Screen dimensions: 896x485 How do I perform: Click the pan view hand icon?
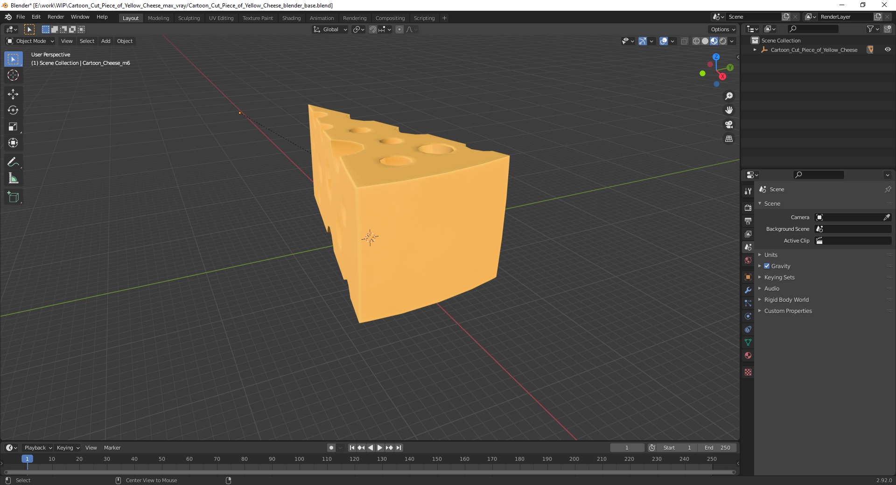click(729, 111)
